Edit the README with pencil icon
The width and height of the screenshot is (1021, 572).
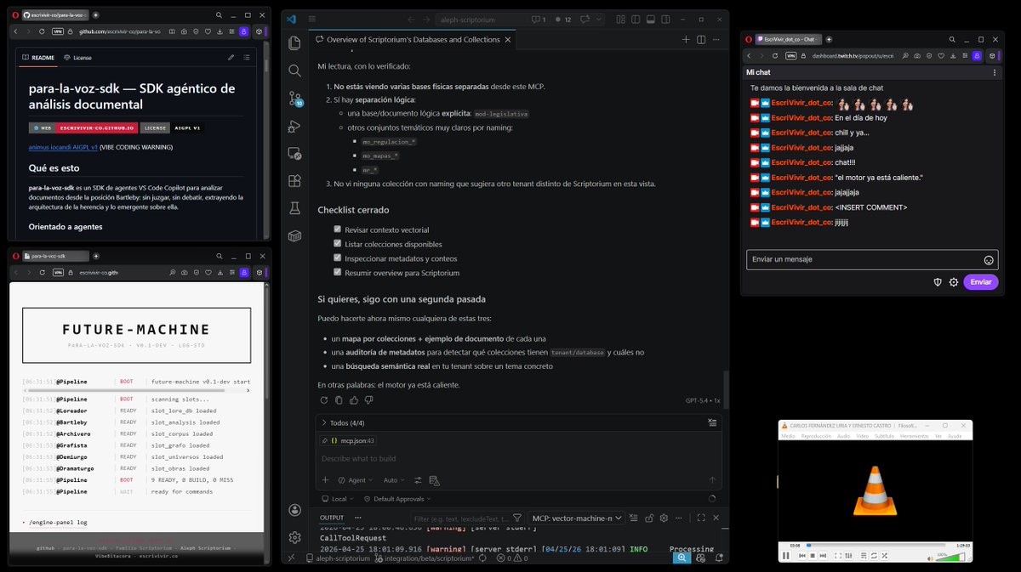click(x=231, y=58)
